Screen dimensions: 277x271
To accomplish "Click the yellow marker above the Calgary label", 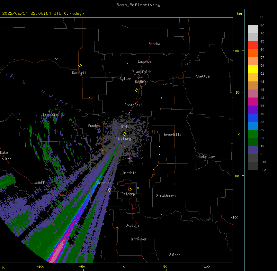I will click(130, 190).
